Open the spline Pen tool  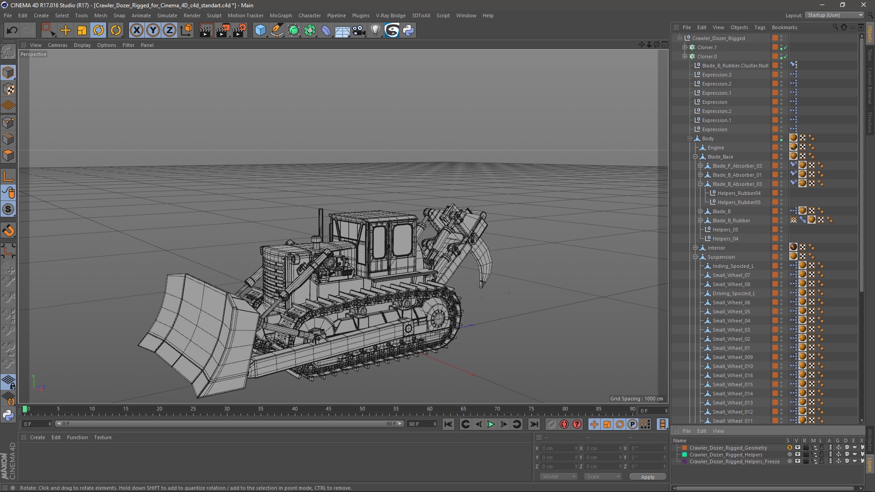tap(277, 31)
